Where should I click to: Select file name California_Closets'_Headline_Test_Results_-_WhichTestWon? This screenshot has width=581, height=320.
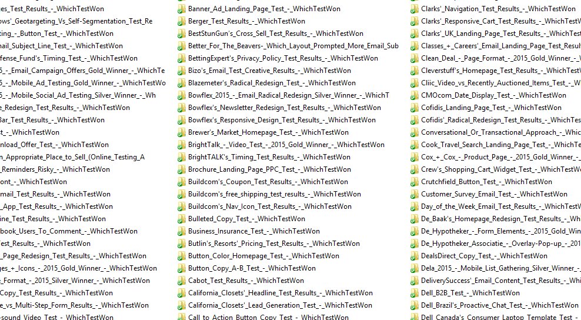pyautogui.click(x=281, y=293)
